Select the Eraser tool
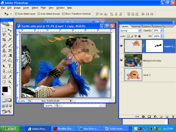176x132 pixels. point(4,55)
